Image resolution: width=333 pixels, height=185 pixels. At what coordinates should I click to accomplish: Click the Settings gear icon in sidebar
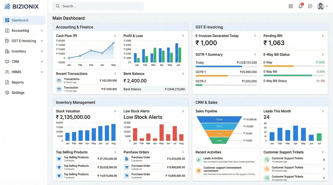[7, 93]
